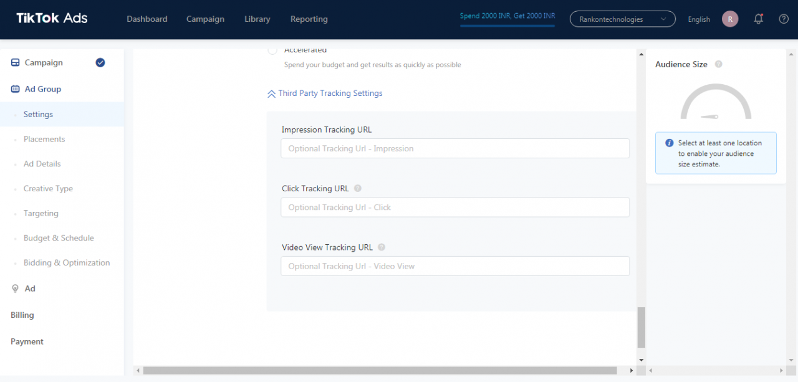Collapse Third Party Tracking Settings
The height and width of the screenshot is (382, 798).
tap(330, 93)
